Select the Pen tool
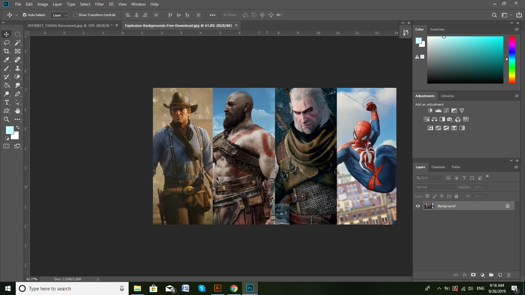The height and width of the screenshot is (295, 525). [x=18, y=94]
